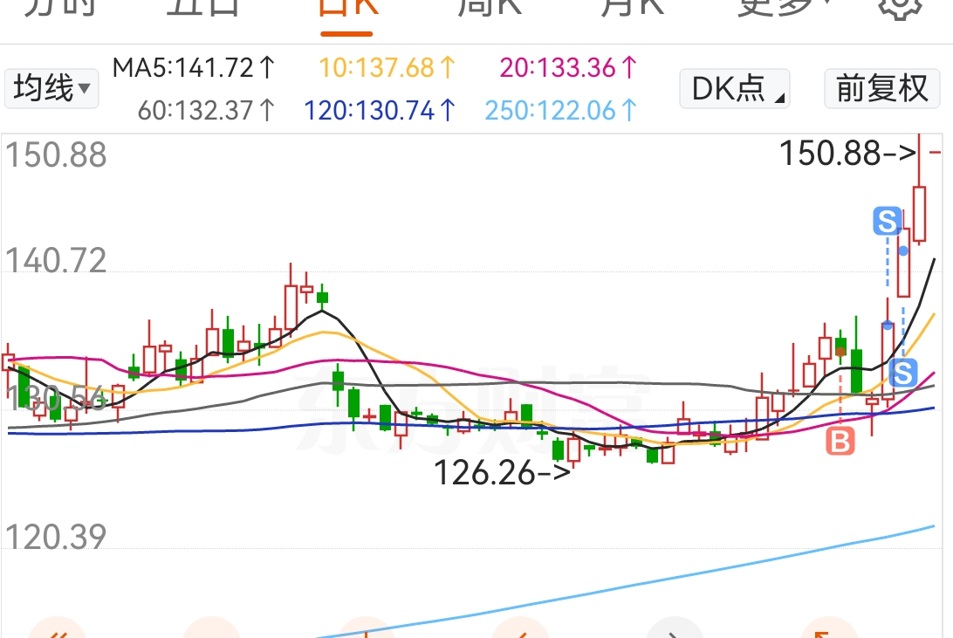
Task: Open the chart settings gear icon
Action: click(x=900, y=9)
